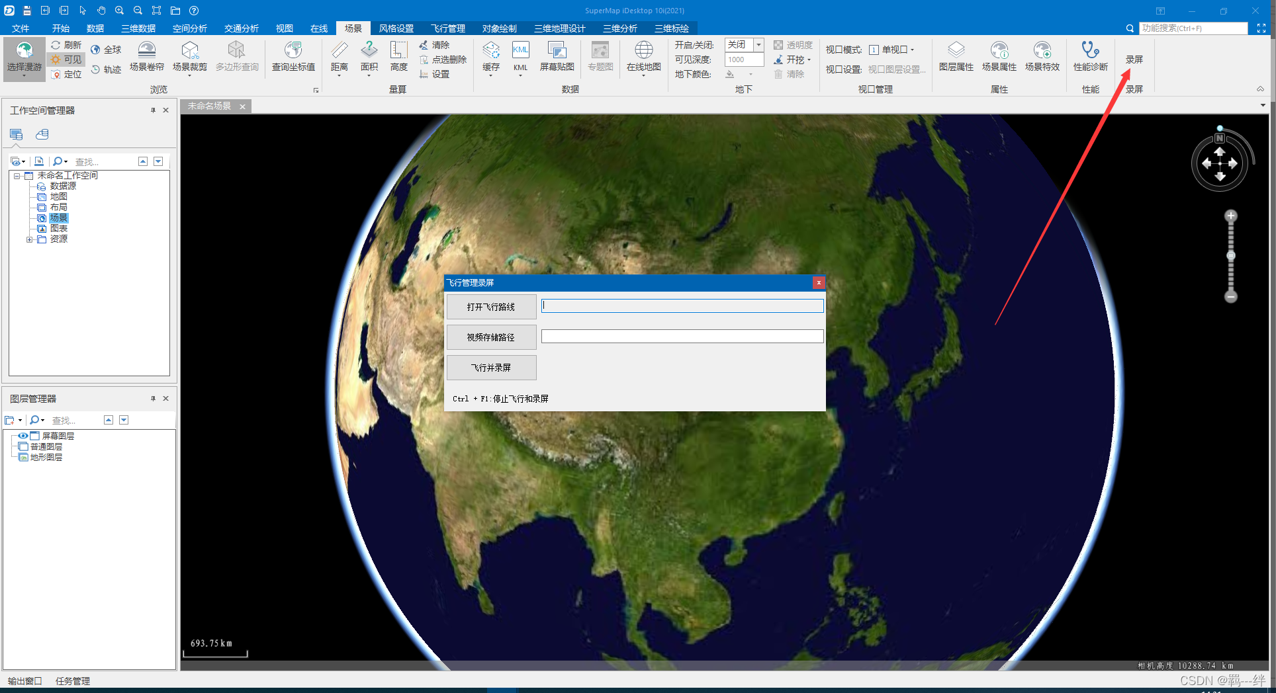Click the middle handle of the zoom slider

(1231, 255)
